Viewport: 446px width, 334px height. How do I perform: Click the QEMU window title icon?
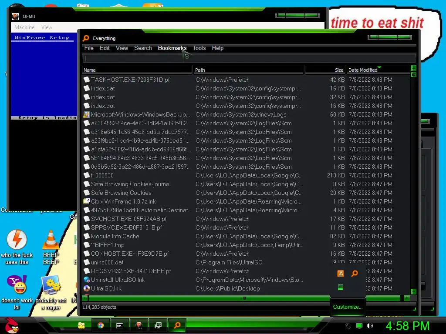15,17
